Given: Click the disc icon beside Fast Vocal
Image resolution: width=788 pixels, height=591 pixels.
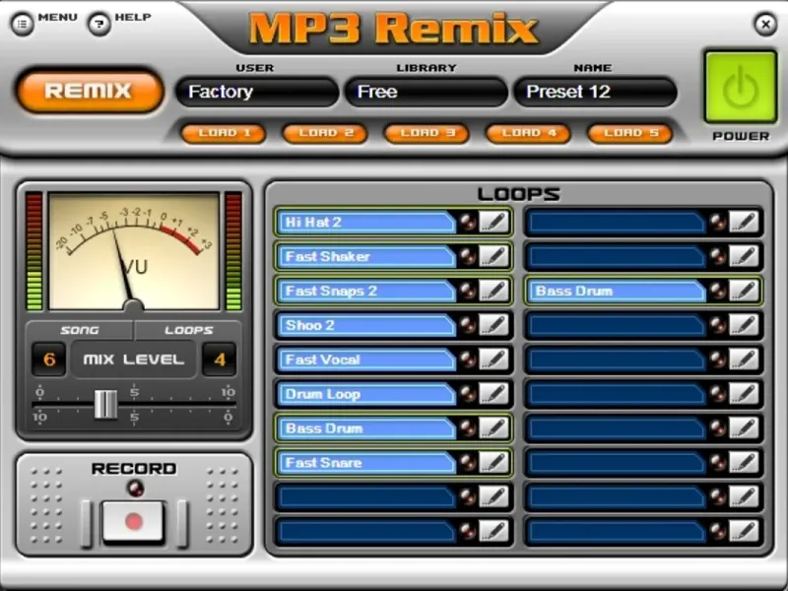Looking at the screenshot, I should coord(468,360).
